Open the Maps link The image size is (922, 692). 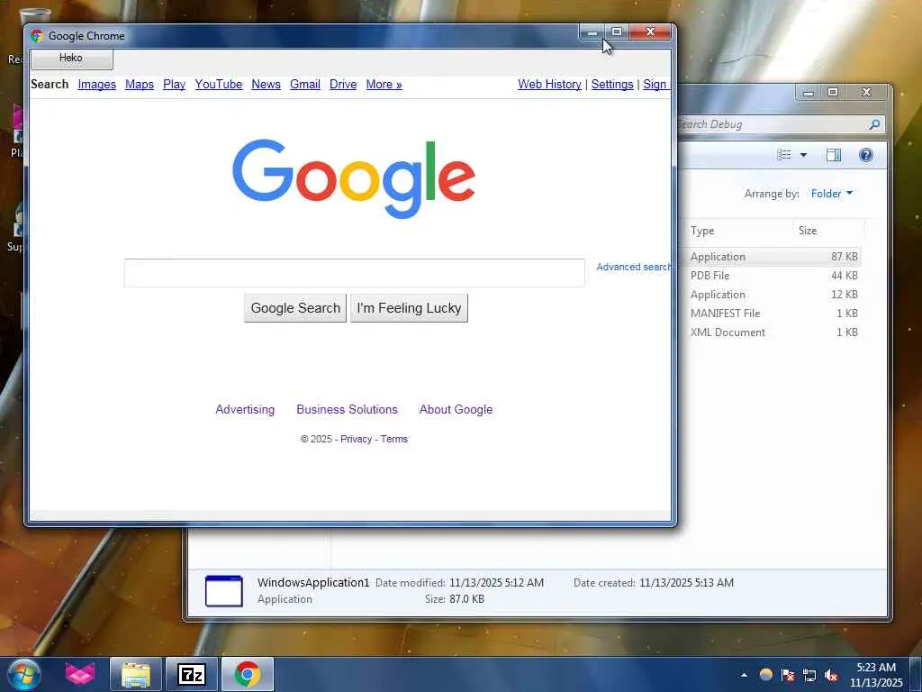[140, 84]
